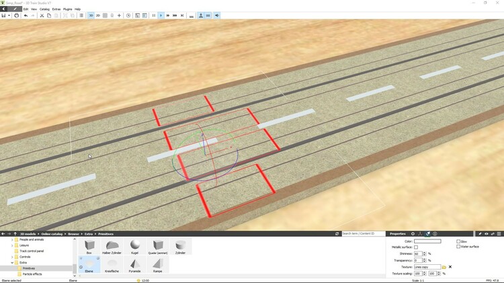Screen dimensions: 504x283
Task: Expand the People and animals folder
Action: click(x=12, y=239)
